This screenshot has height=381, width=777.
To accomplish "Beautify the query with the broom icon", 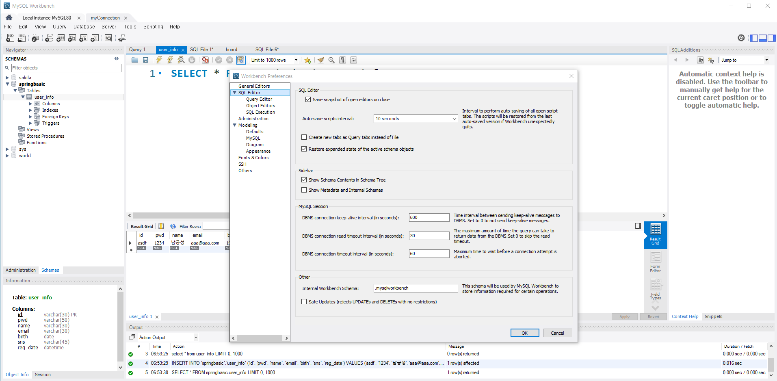I will tap(321, 60).
